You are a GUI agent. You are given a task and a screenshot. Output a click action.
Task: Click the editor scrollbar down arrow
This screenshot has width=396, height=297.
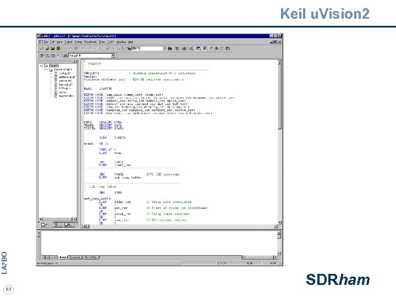[279, 222]
